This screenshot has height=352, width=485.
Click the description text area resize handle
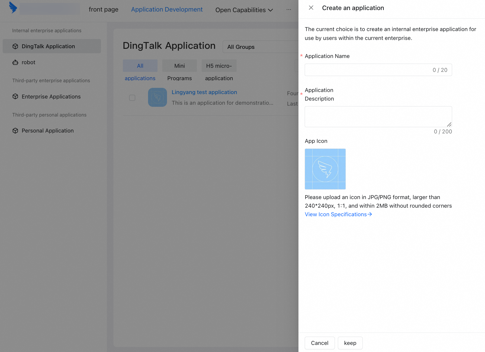click(x=449, y=125)
